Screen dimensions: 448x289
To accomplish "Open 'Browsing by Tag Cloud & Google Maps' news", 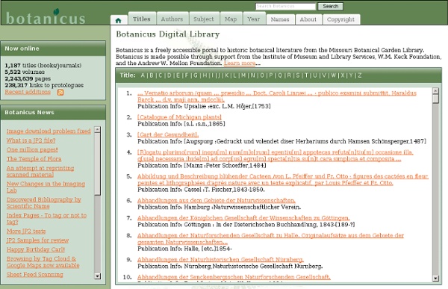I will pos(43,262).
